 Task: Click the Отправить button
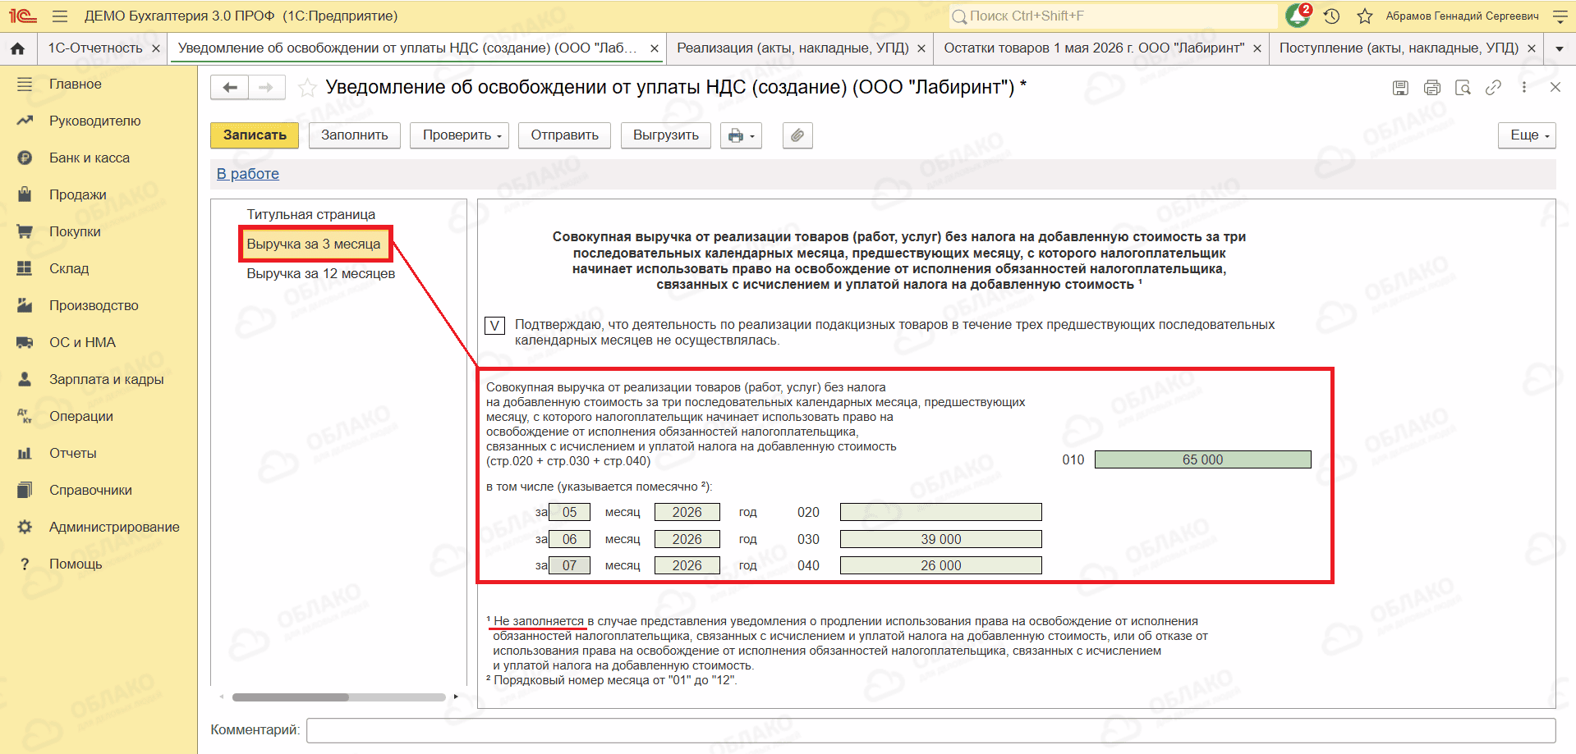[x=564, y=135]
